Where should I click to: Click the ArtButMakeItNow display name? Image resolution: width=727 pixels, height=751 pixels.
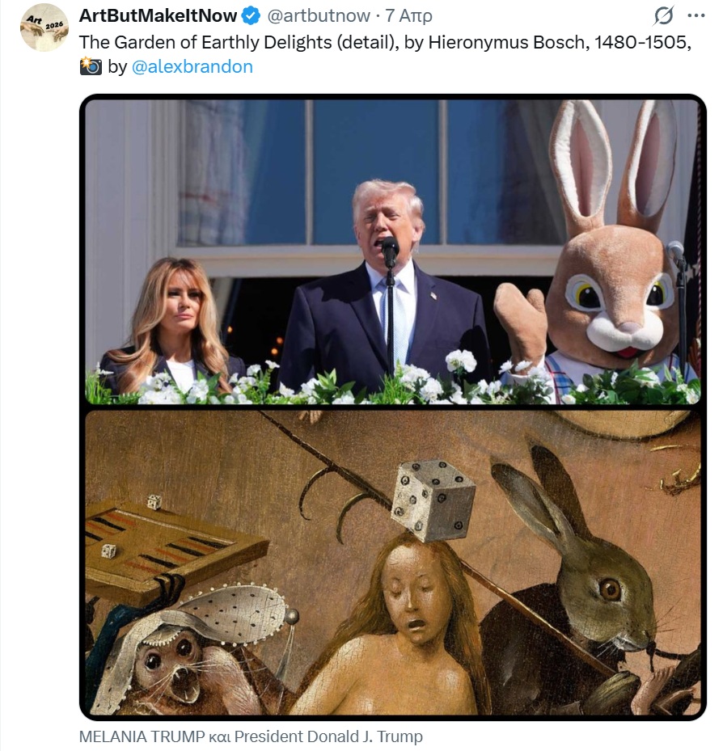tap(159, 15)
